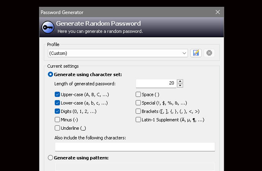Open the Profile dropdown list

[184, 53]
